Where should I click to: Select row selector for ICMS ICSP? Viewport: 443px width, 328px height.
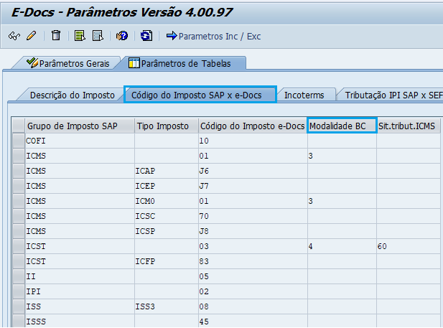click(19, 231)
